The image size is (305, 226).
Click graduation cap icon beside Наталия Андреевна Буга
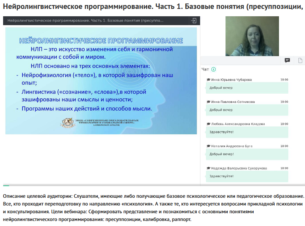click(208, 146)
